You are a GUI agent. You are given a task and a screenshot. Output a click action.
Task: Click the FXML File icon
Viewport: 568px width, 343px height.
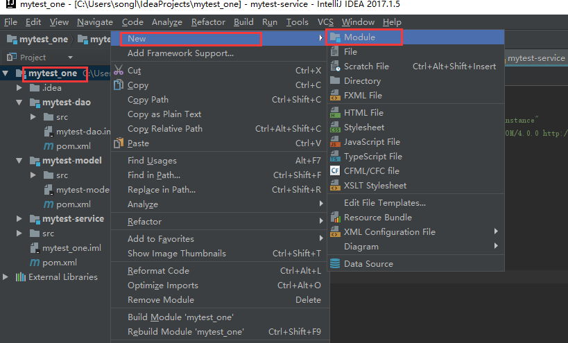(335, 96)
